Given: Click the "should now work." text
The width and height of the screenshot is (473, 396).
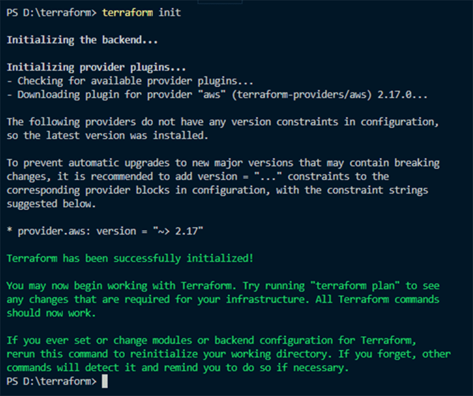Looking at the screenshot, I should [x=49, y=313].
